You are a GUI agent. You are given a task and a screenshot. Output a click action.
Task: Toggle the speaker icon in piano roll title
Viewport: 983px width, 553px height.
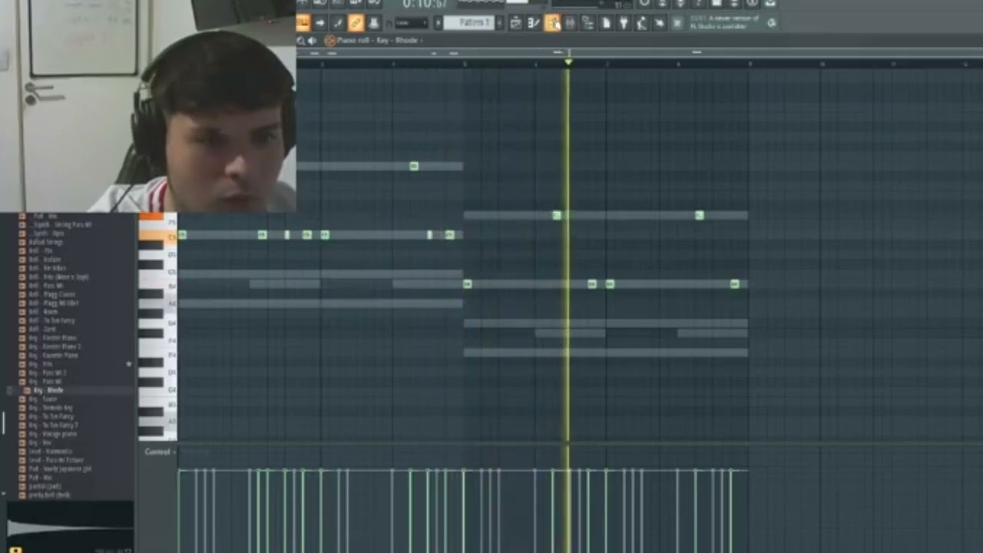pyautogui.click(x=312, y=40)
